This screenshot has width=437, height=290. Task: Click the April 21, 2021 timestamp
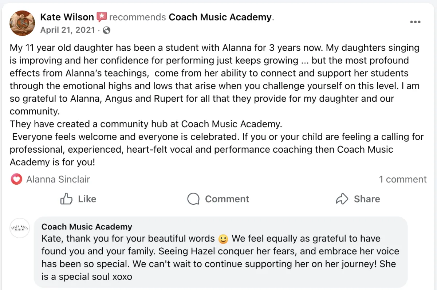tap(67, 30)
